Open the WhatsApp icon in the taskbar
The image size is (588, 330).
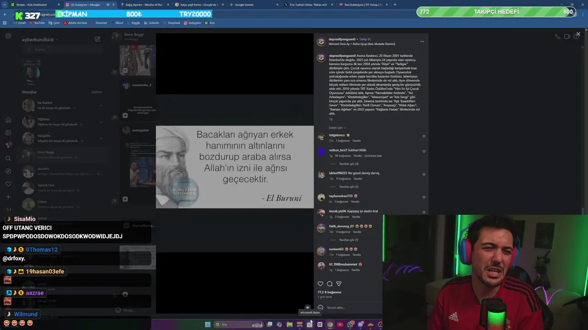click(x=351, y=324)
